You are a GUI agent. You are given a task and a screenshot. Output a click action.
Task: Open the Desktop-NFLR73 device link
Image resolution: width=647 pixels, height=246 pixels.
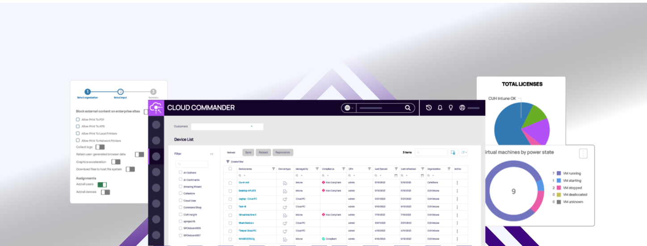pyautogui.click(x=247, y=190)
